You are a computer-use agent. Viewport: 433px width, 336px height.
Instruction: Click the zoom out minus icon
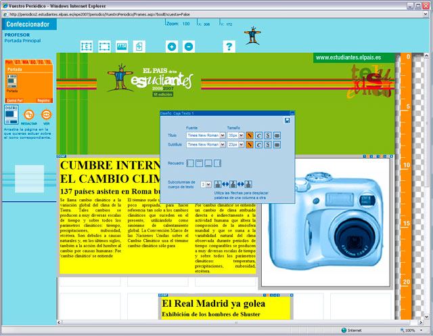click(x=188, y=47)
